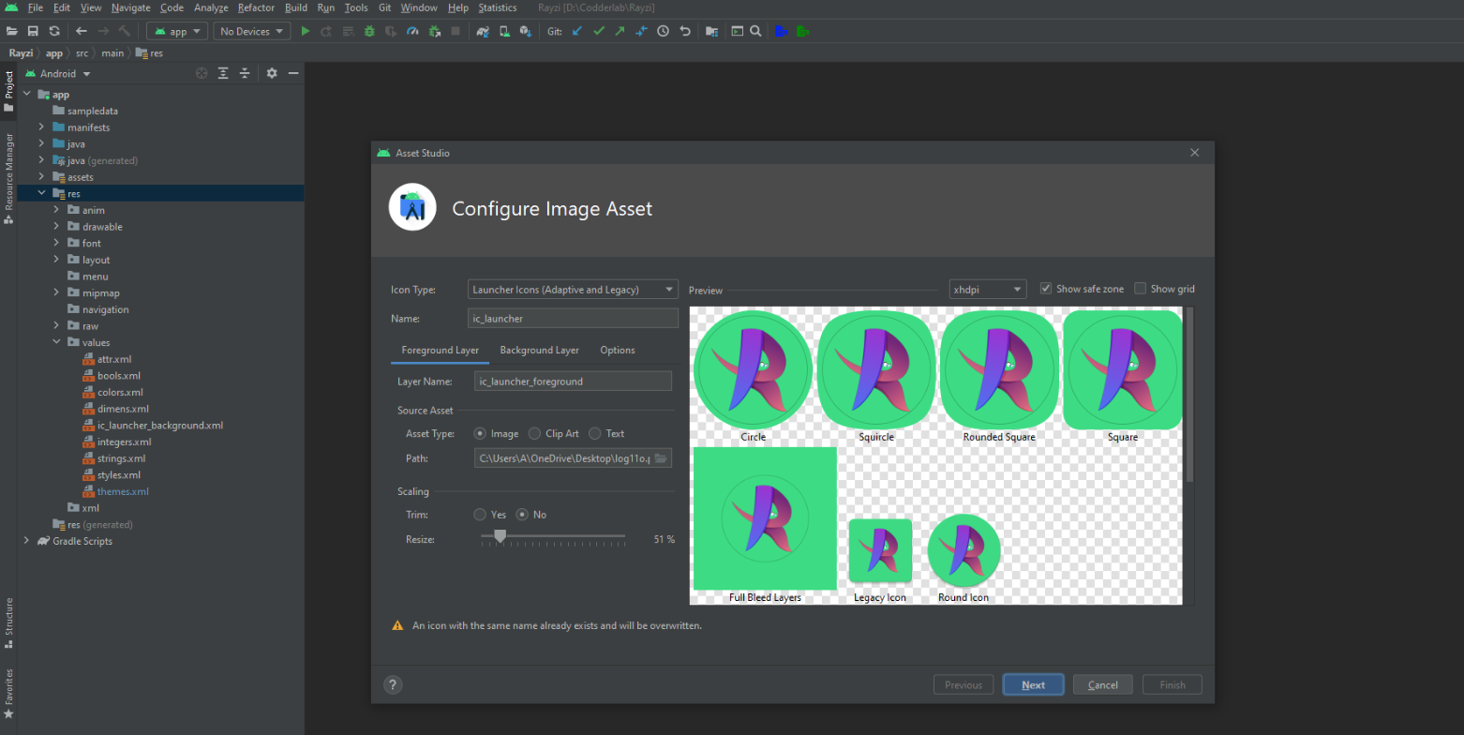Click the Search Everywhere magnifier icon
Viewport: 1464px width, 735px height.
tap(755, 31)
